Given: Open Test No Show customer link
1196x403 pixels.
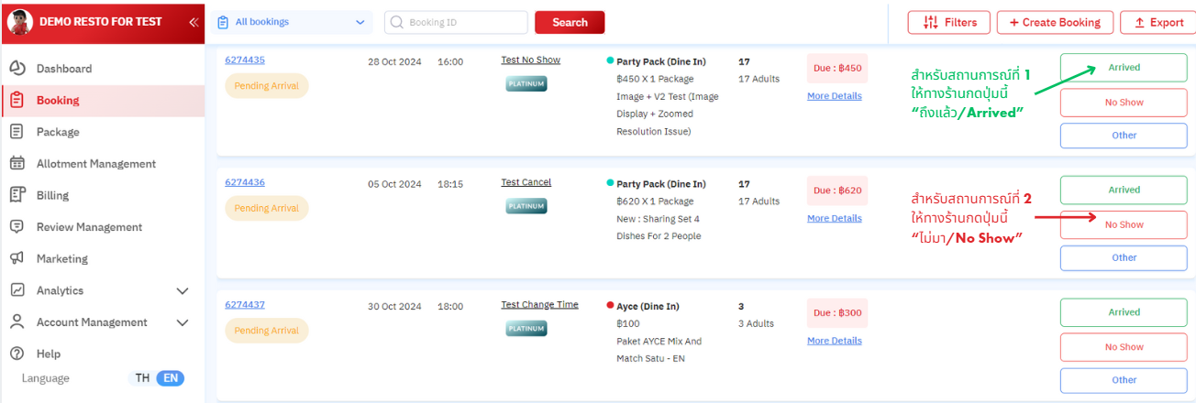Looking at the screenshot, I should (x=530, y=60).
